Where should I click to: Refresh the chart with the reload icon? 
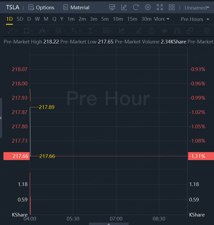136,7
